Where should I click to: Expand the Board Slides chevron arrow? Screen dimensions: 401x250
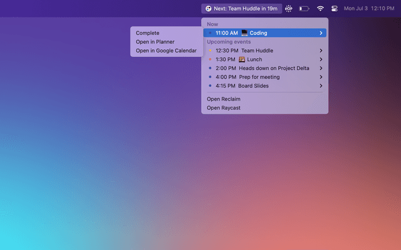[x=321, y=86]
